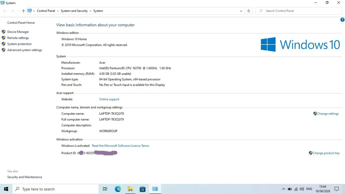
Task: Read the Microsoft Software Licence Terms
Action: (x=120, y=146)
